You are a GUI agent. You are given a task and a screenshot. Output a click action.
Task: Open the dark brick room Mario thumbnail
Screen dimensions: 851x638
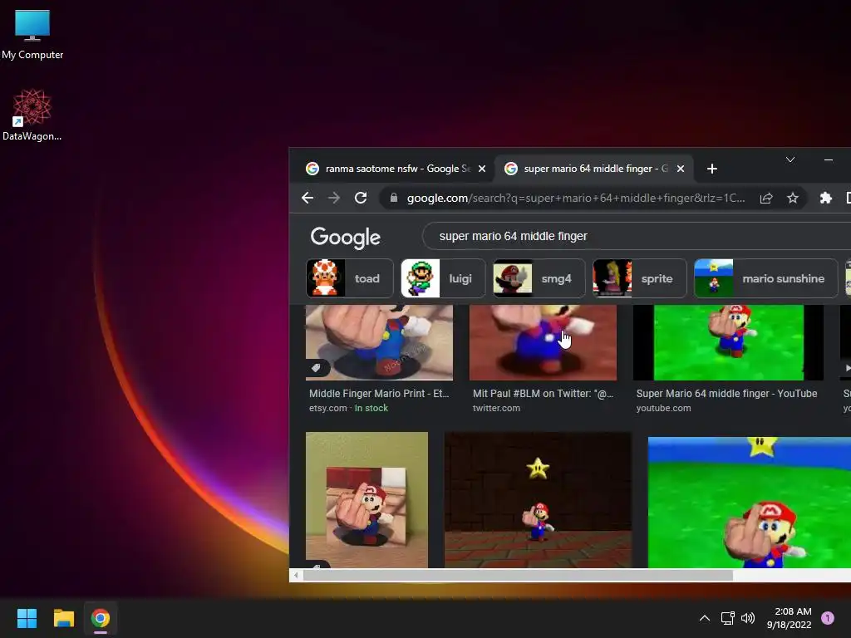(x=538, y=499)
